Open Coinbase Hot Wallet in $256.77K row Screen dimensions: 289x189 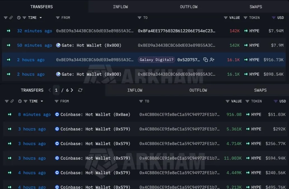(95, 143)
